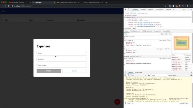Screen dimensions: 193x108
Task: Open a new browser tab with plus icon
Action: click(106, 2)
